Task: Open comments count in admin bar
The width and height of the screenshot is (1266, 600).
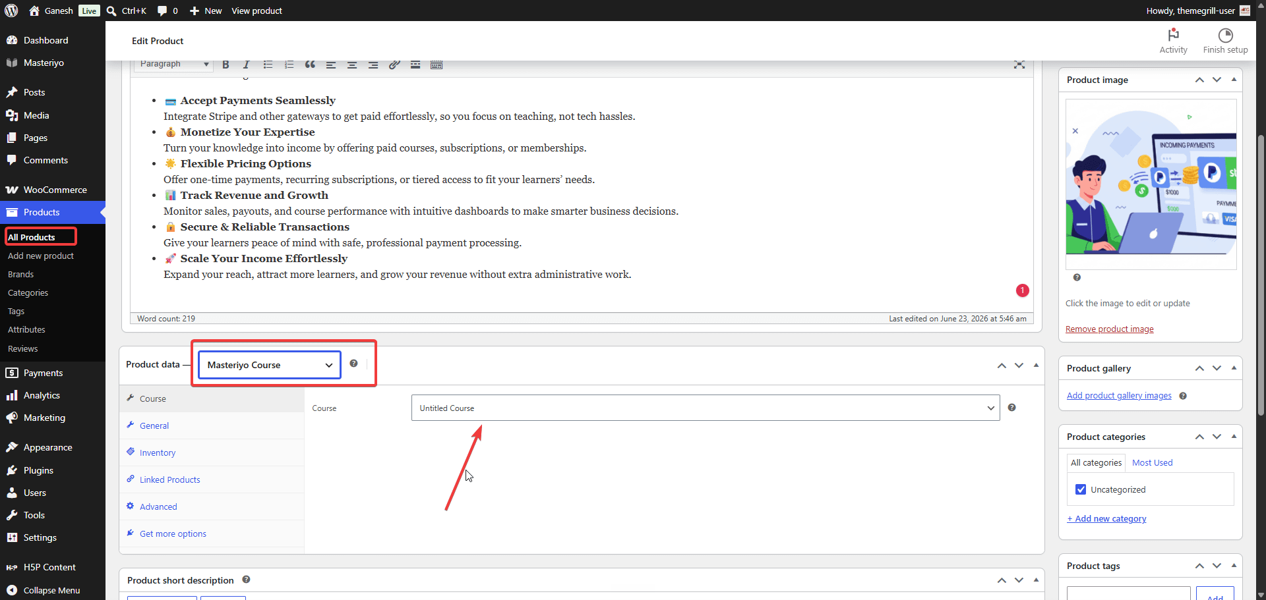Action: [x=167, y=11]
